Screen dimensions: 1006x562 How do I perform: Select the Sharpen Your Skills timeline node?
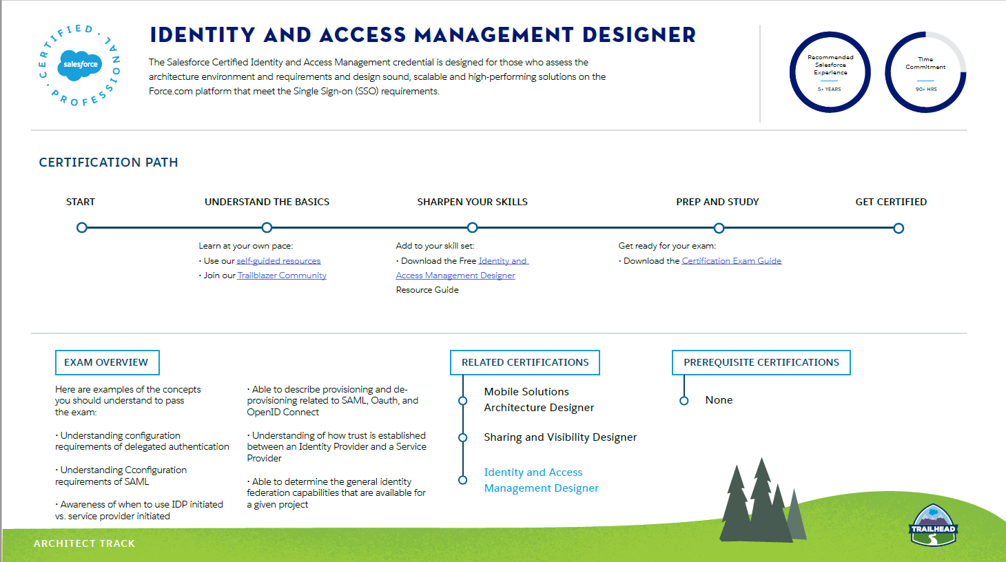472,228
